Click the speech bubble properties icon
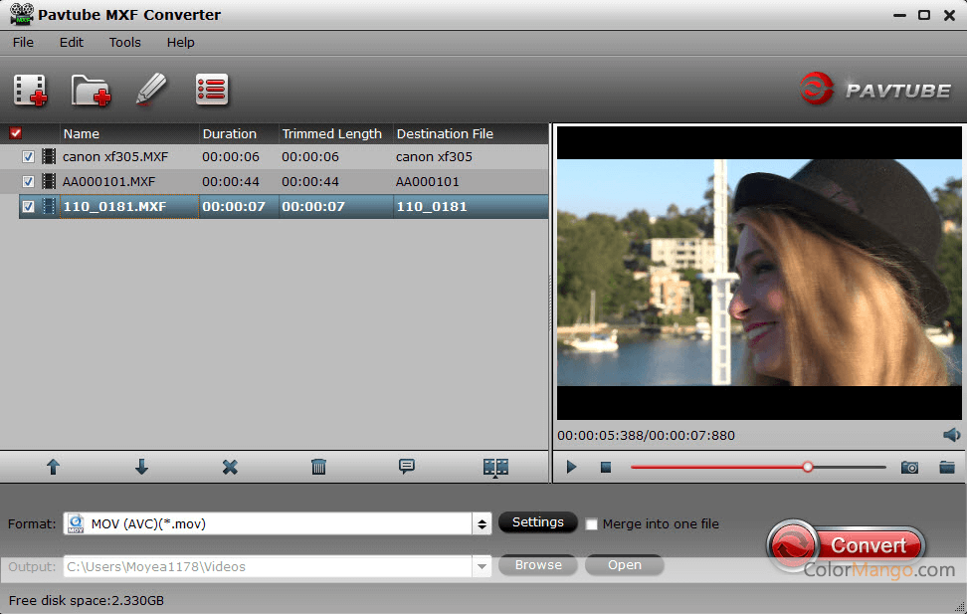The height and width of the screenshot is (614, 967). (x=407, y=467)
